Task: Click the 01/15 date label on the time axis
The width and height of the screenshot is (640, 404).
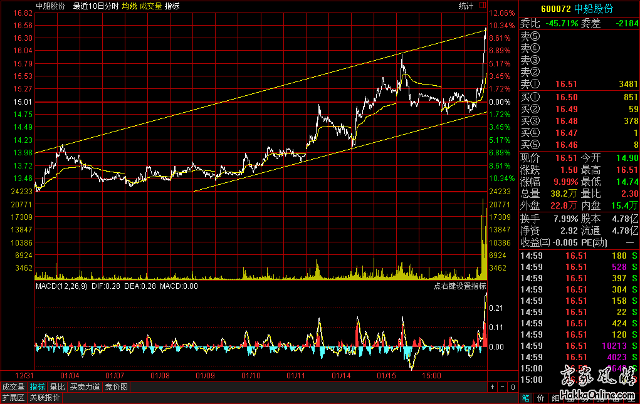Action: tap(386, 375)
